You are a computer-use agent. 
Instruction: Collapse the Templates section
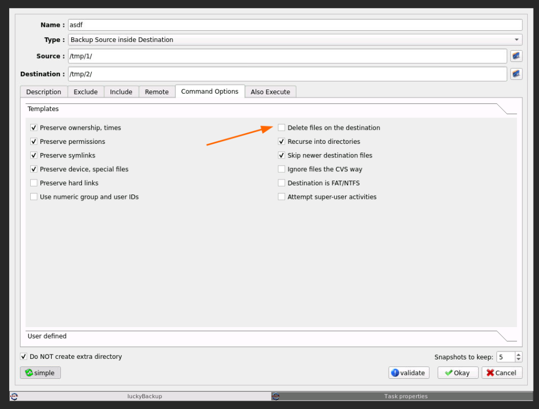[x=272, y=109]
